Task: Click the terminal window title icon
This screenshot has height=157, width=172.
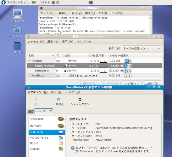Action: pos(41,8)
